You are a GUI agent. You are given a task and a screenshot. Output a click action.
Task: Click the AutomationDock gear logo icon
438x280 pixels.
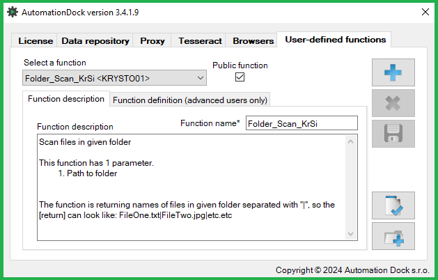(x=13, y=13)
